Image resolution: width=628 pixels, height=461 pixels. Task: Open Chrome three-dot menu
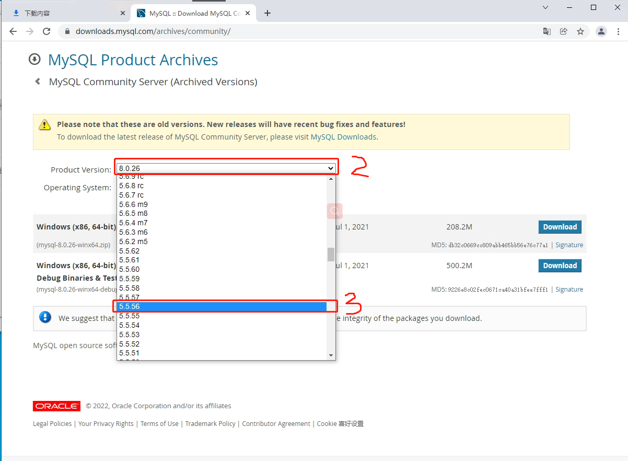coord(618,31)
